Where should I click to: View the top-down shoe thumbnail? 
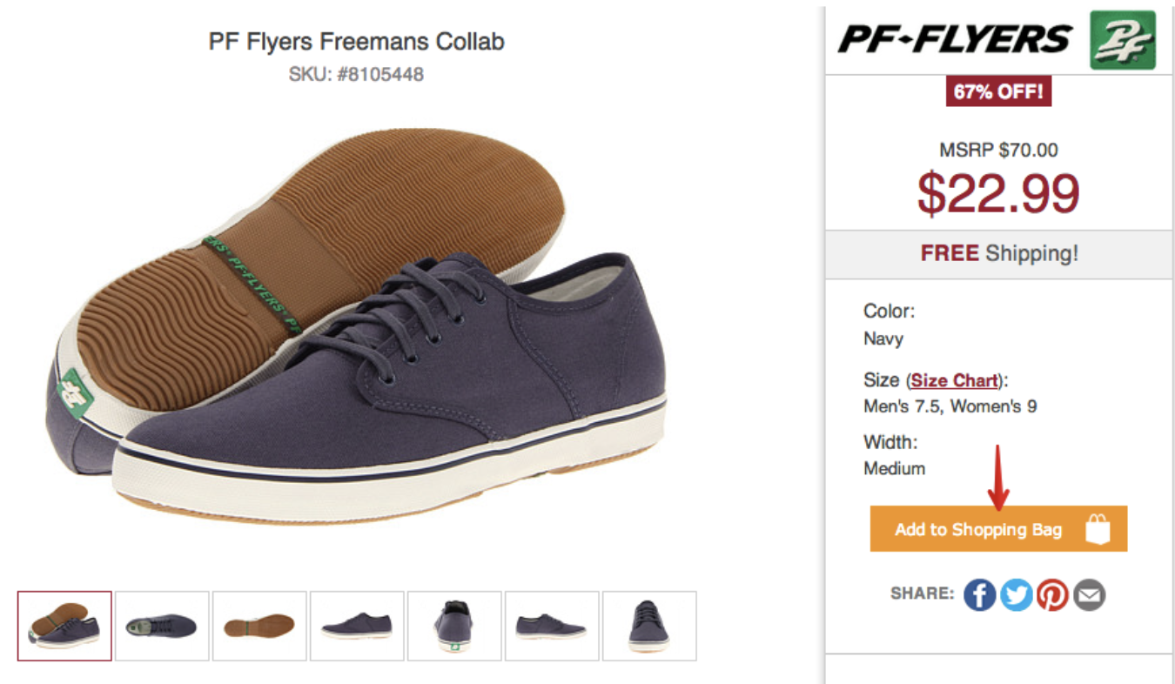(162, 626)
